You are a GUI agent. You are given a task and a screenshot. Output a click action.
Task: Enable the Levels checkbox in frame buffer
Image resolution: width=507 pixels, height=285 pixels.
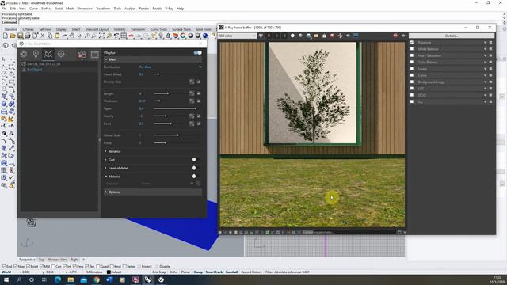pos(412,69)
